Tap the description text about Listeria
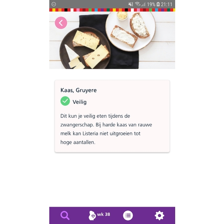The image size is (224, 224). click(106, 129)
